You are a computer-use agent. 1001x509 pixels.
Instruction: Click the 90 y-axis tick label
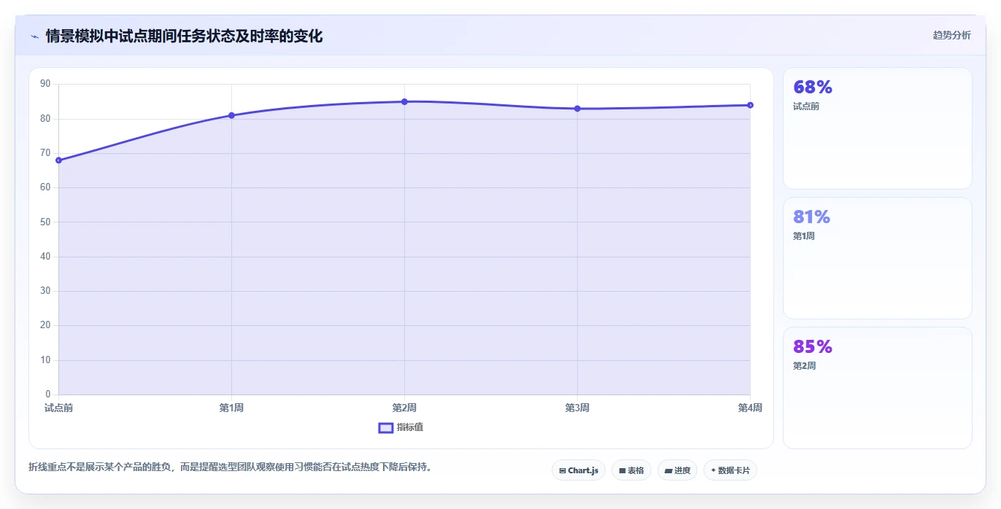(x=45, y=84)
